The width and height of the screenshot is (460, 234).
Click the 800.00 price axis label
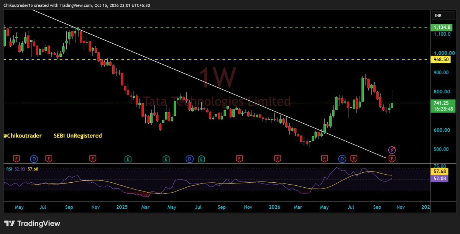coord(441,92)
